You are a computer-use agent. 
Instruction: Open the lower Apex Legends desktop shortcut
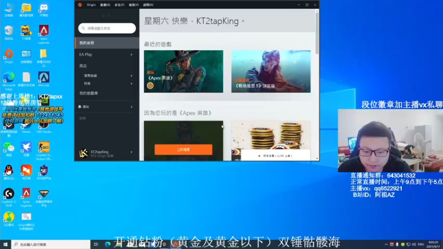coord(26,198)
